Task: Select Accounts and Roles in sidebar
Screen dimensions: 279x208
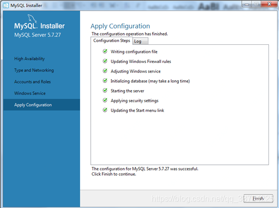Action: 33,82
